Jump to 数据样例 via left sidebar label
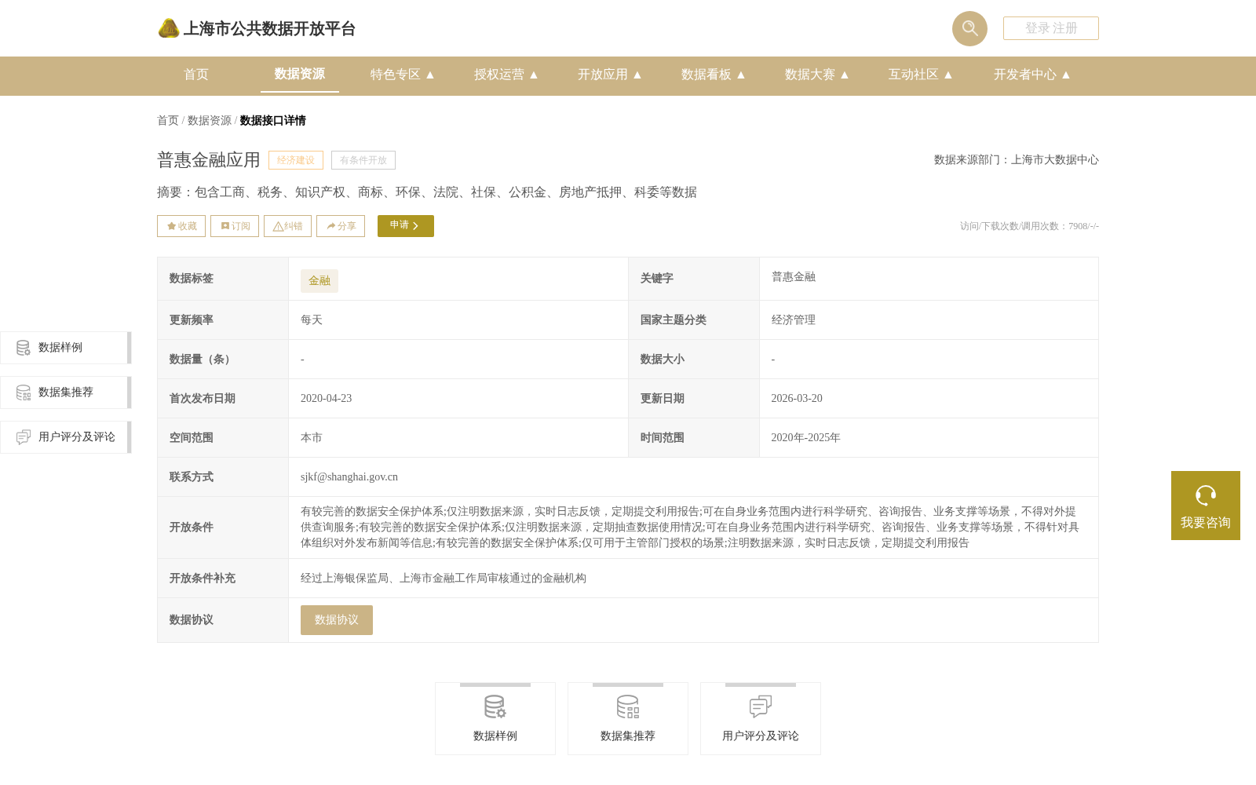1256x785 pixels. click(60, 348)
